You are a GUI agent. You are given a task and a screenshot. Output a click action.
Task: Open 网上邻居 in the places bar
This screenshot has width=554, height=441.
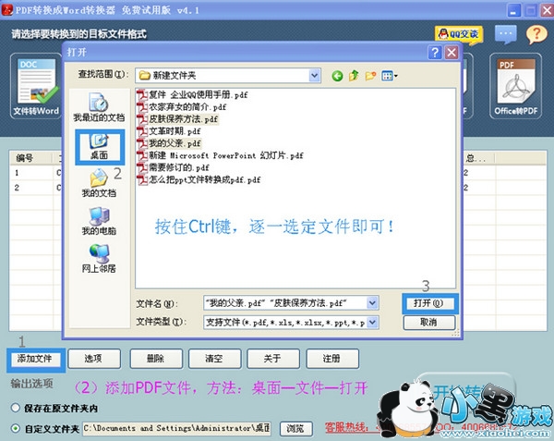[99, 259]
